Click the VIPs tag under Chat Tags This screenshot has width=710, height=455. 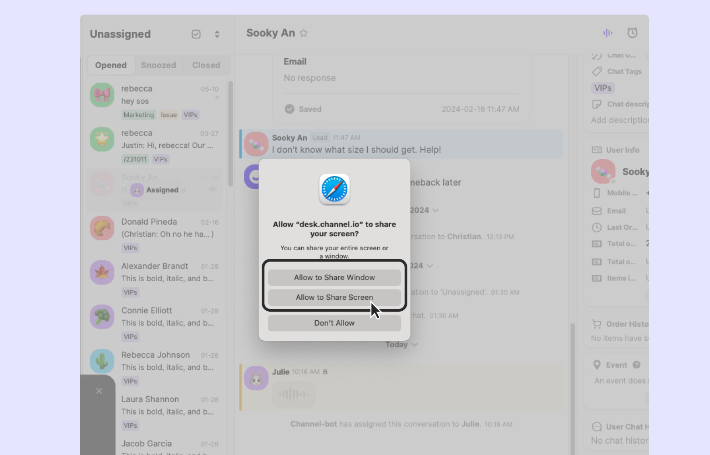(603, 88)
